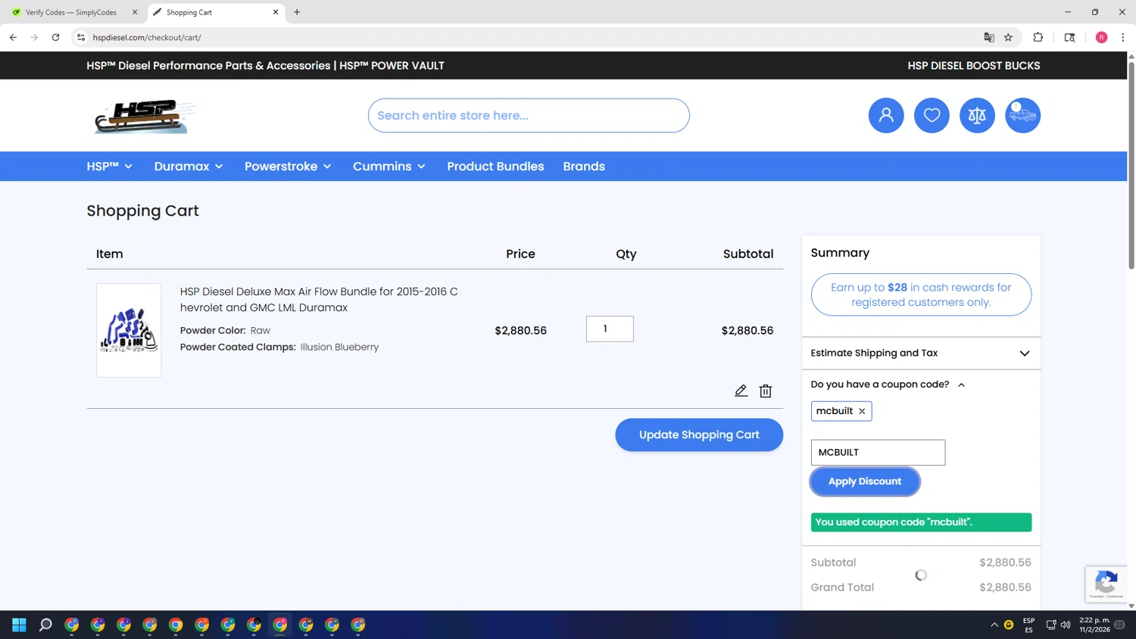The height and width of the screenshot is (639, 1136).
Task: Click the 'You used coupon code "mcbuilt".' message
Action: coord(921,522)
